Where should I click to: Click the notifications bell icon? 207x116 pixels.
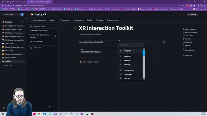4,108
